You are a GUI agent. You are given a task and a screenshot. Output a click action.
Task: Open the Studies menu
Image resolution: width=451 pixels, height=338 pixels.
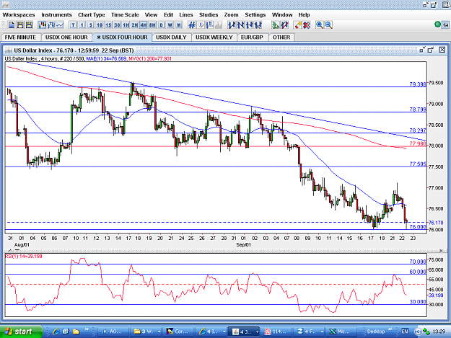pyautogui.click(x=209, y=15)
